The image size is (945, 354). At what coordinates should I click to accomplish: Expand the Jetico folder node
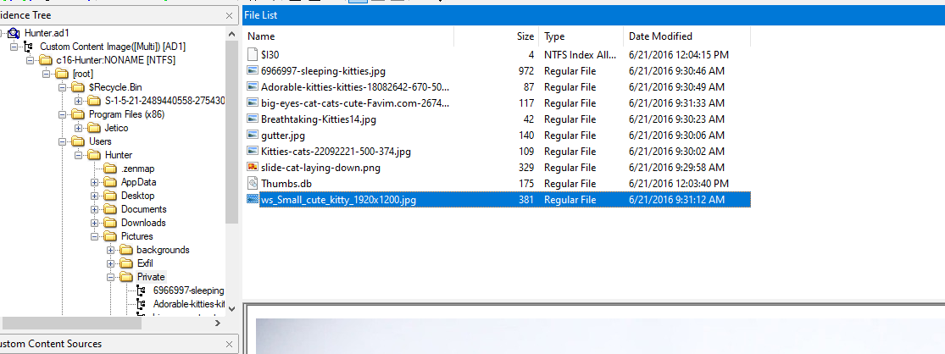(78, 128)
